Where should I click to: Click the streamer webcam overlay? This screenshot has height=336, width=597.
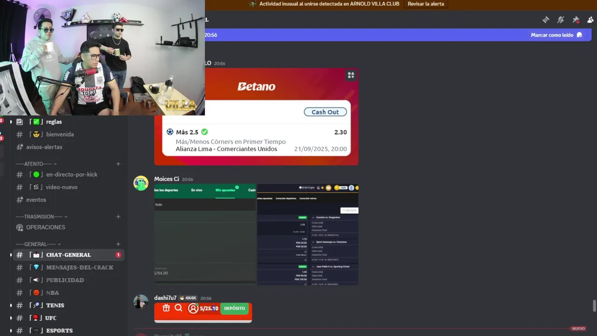[102, 57]
